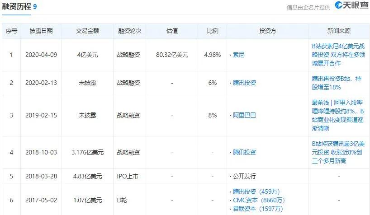
Task: Open the 腾讯投资 (459万) investor link
Action: click(256, 192)
